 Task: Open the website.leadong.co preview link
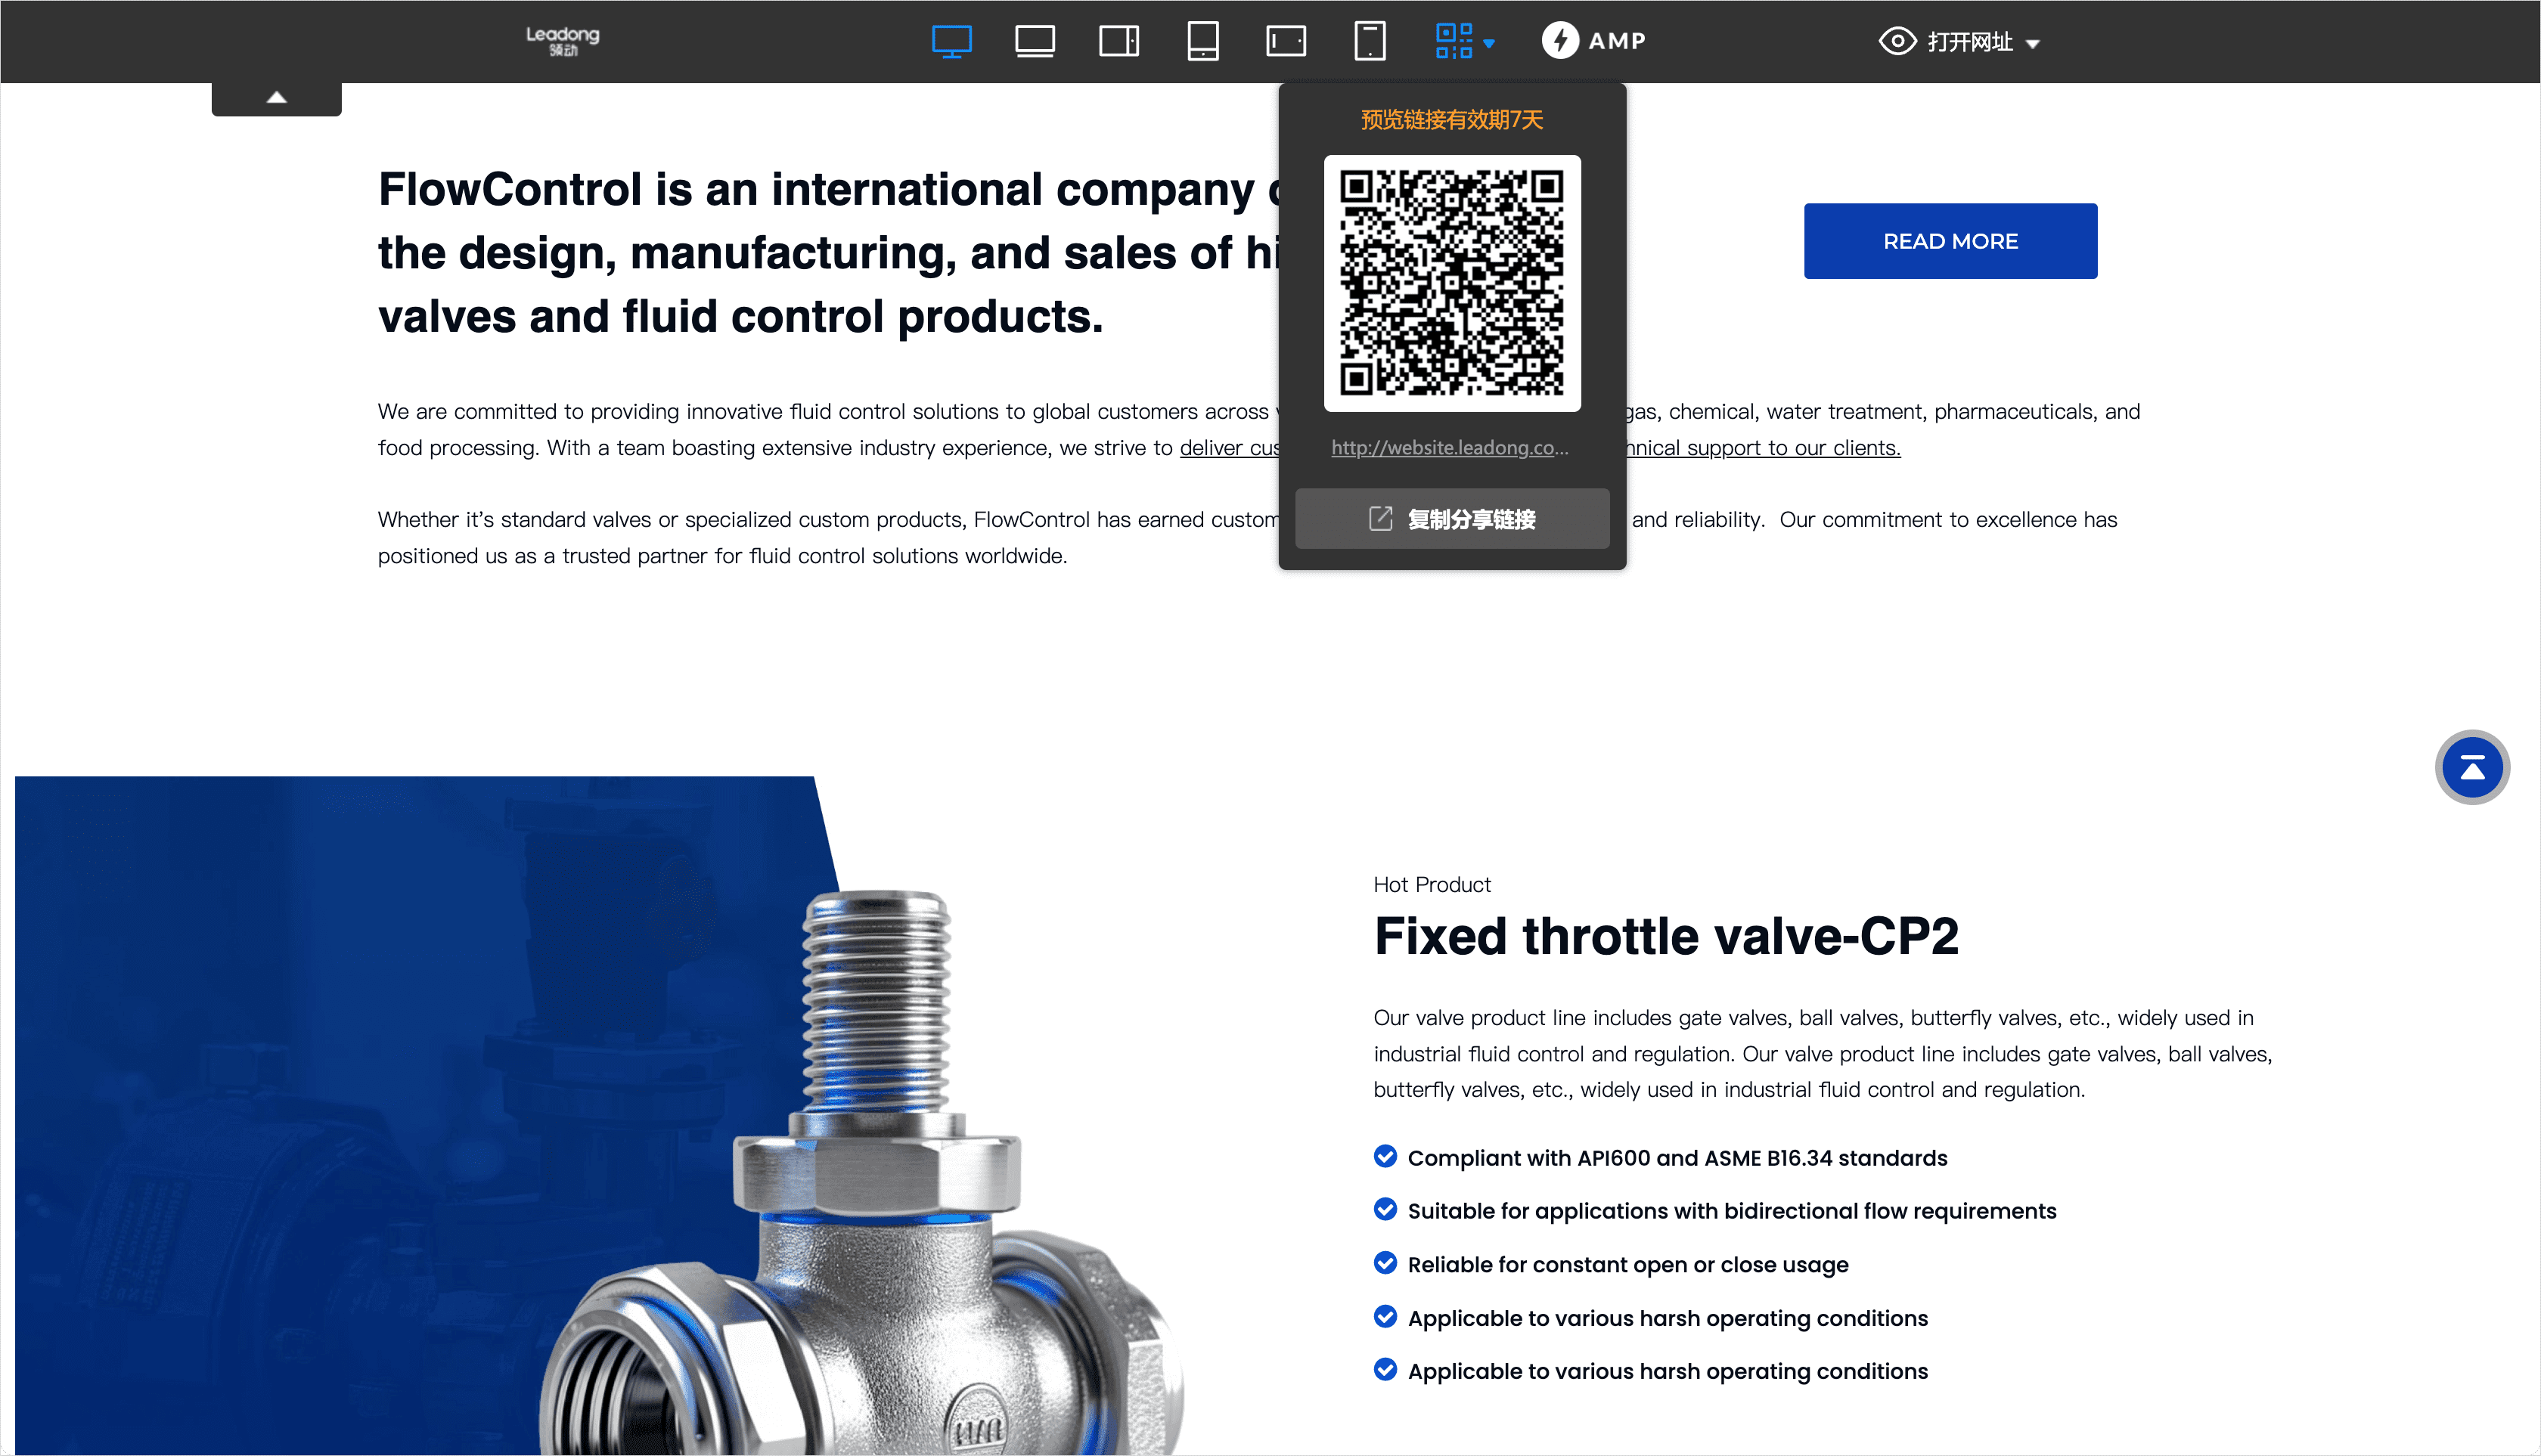(x=1450, y=448)
